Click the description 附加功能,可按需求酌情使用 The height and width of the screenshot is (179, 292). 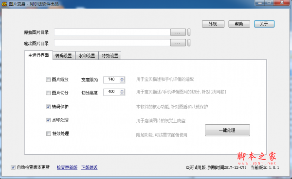coord(162,135)
